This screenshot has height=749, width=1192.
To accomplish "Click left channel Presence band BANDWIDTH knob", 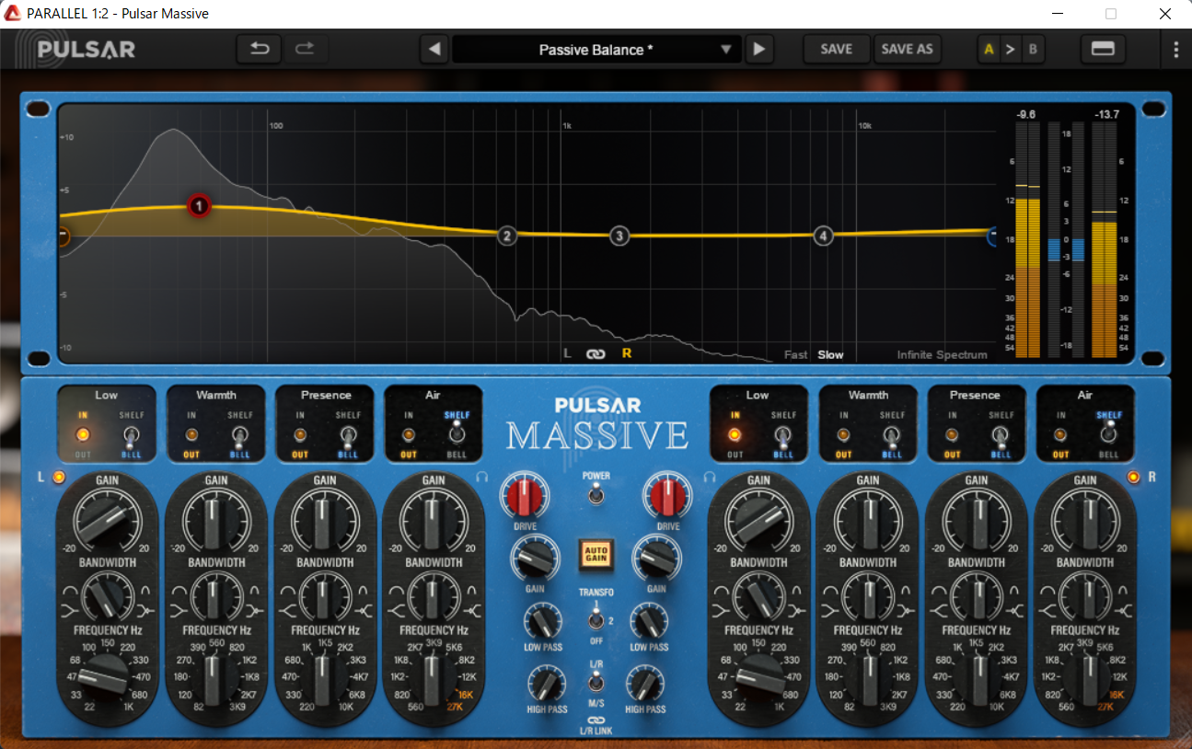I will click(324, 598).
